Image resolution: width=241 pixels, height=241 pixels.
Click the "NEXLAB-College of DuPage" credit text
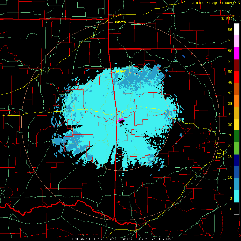[214, 3]
